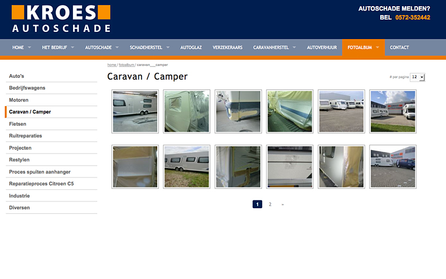Call the orange phone number 0572-352442

click(413, 17)
